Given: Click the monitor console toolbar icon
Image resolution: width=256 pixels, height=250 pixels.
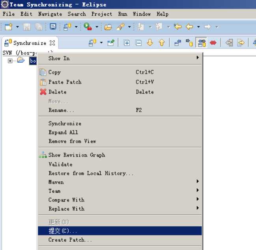Looking at the screenshot, I should coord(53,26).
